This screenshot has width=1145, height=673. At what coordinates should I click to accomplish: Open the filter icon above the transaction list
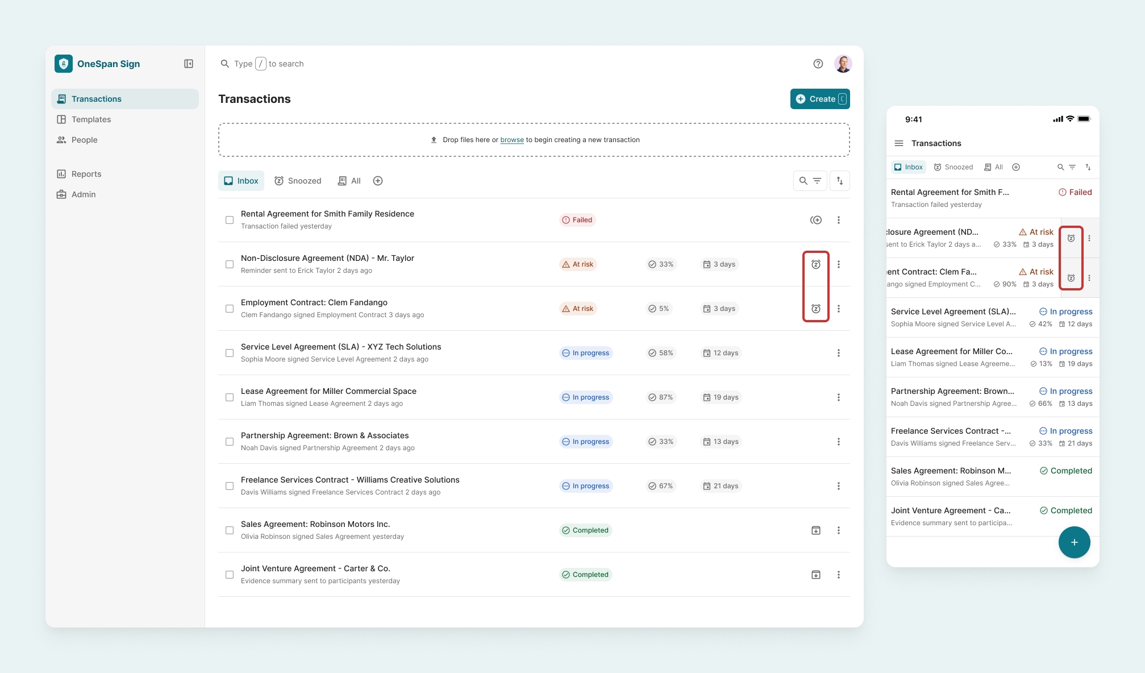(817, 180)
